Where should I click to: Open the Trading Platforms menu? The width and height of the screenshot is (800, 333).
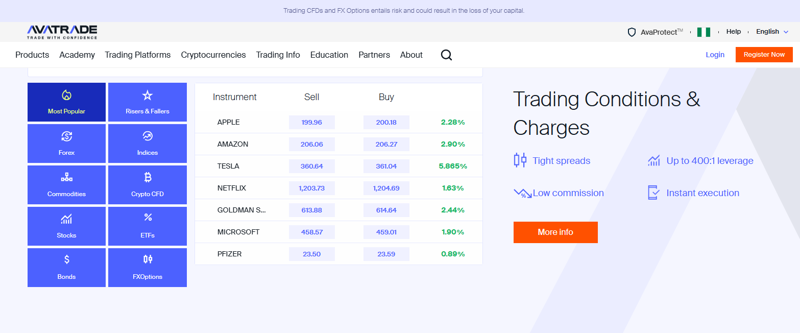coord(138,55)
